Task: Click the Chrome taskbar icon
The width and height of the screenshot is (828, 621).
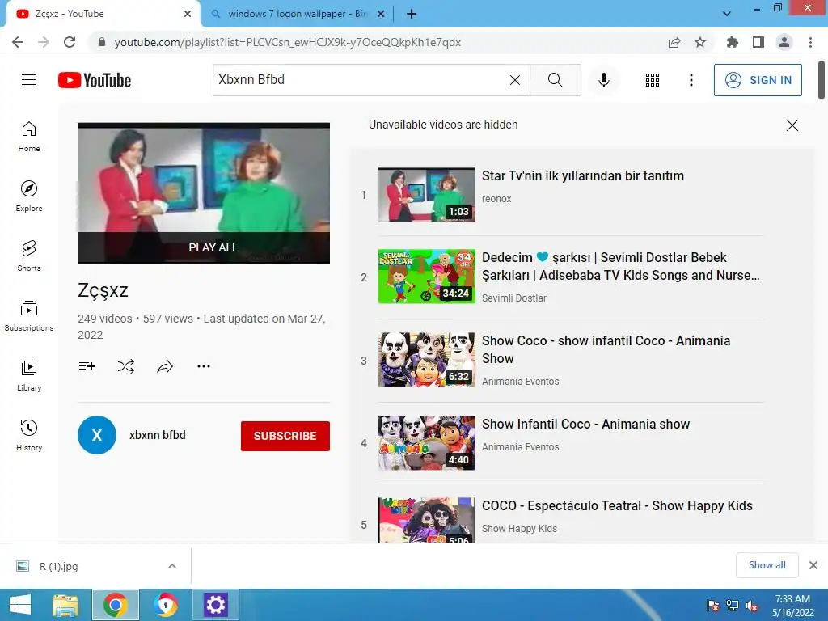Action: coord(116,605)
